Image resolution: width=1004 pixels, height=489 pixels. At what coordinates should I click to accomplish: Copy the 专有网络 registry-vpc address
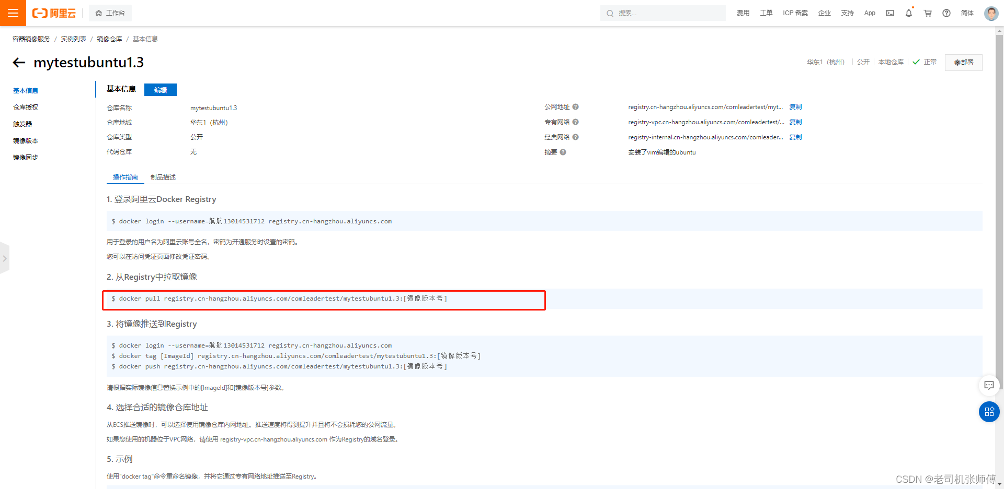[795, 122]
